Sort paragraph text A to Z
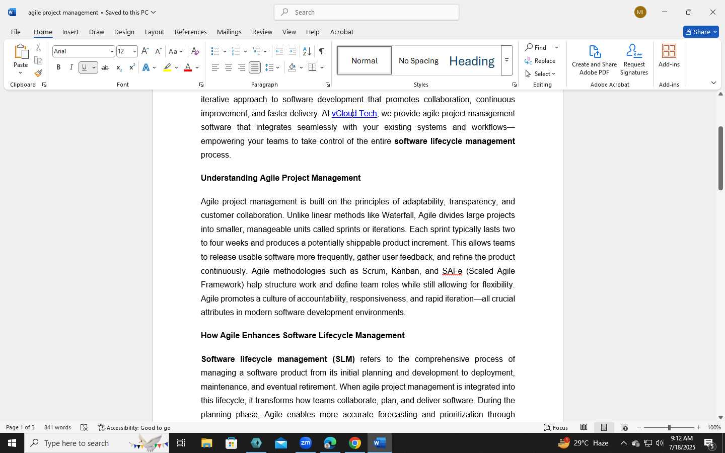This screenshot has height=453, width=725. coord(307,51)
